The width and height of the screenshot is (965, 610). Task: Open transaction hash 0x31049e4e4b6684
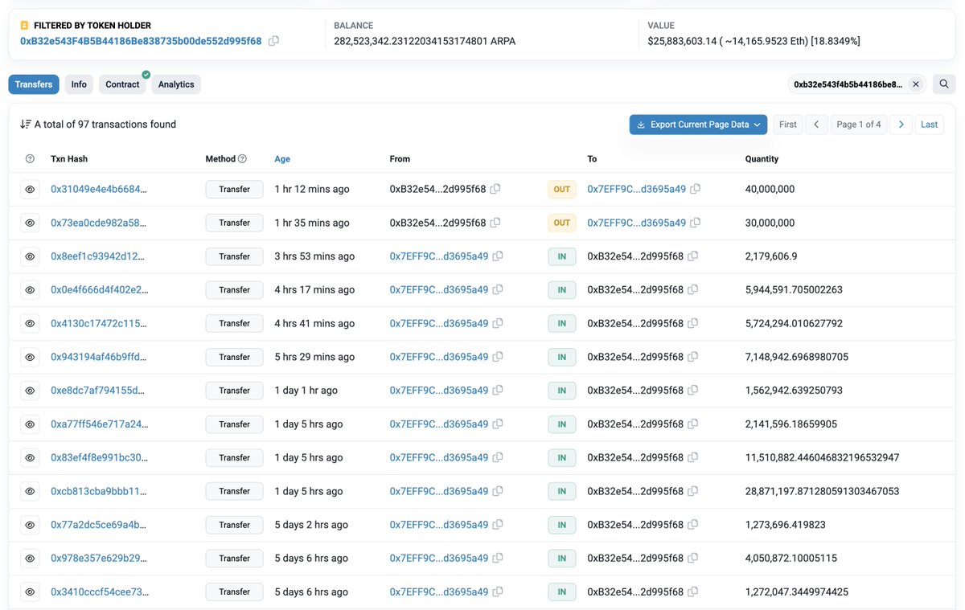tap(99, 189)
